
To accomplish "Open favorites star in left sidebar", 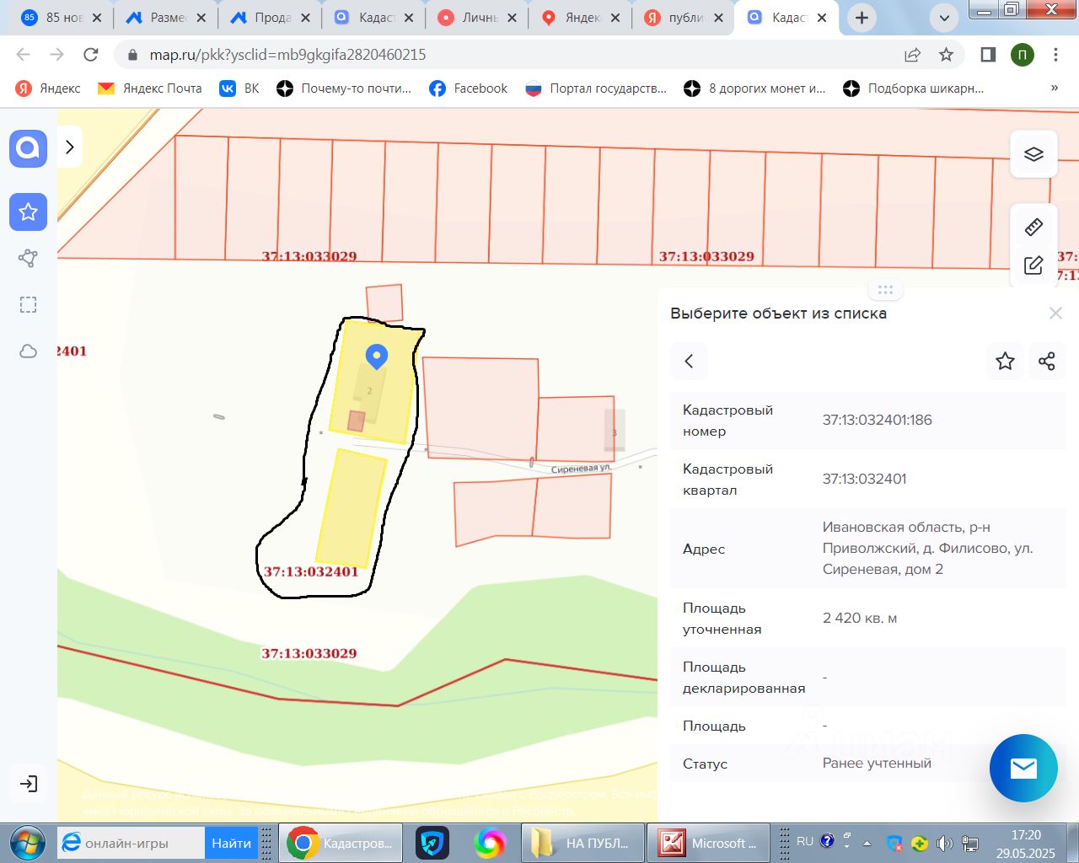I will [x=28, y=212].
